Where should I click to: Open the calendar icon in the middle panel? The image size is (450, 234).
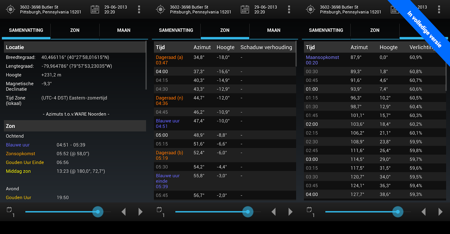[x=245, y=9]
